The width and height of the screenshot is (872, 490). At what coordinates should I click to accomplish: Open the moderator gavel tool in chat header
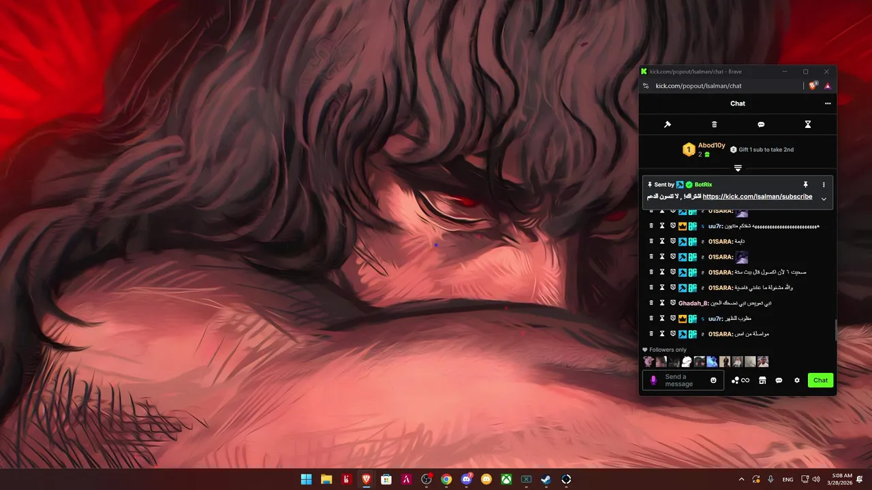tap(668, 125)
